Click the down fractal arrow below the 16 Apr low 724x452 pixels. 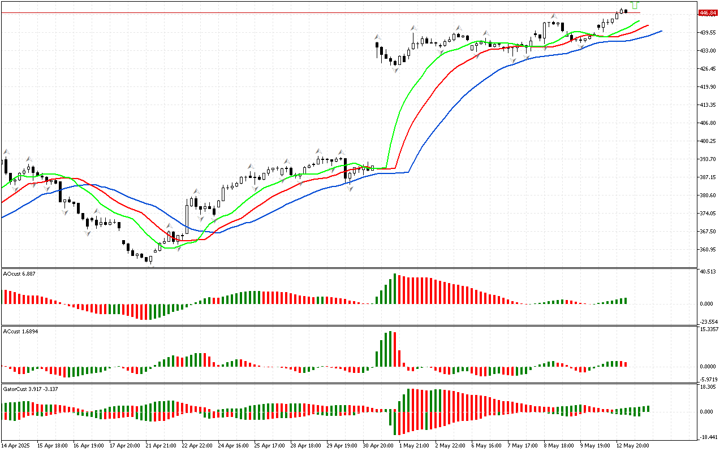point(88,232)
